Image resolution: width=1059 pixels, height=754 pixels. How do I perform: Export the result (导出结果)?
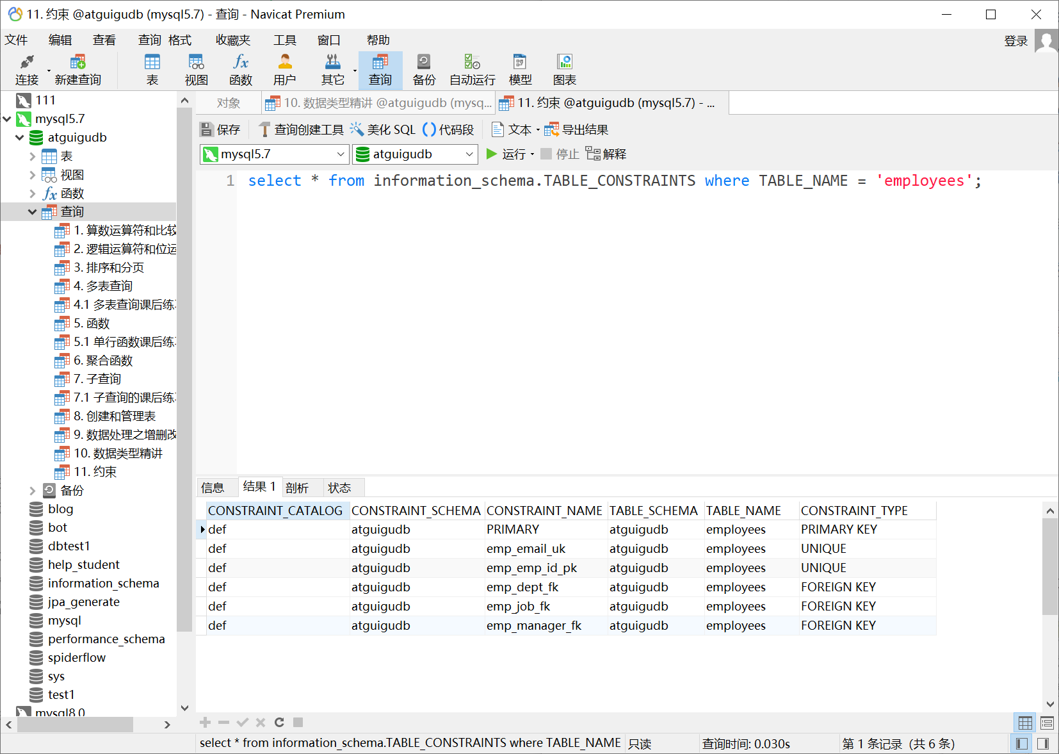click(576, 129)
